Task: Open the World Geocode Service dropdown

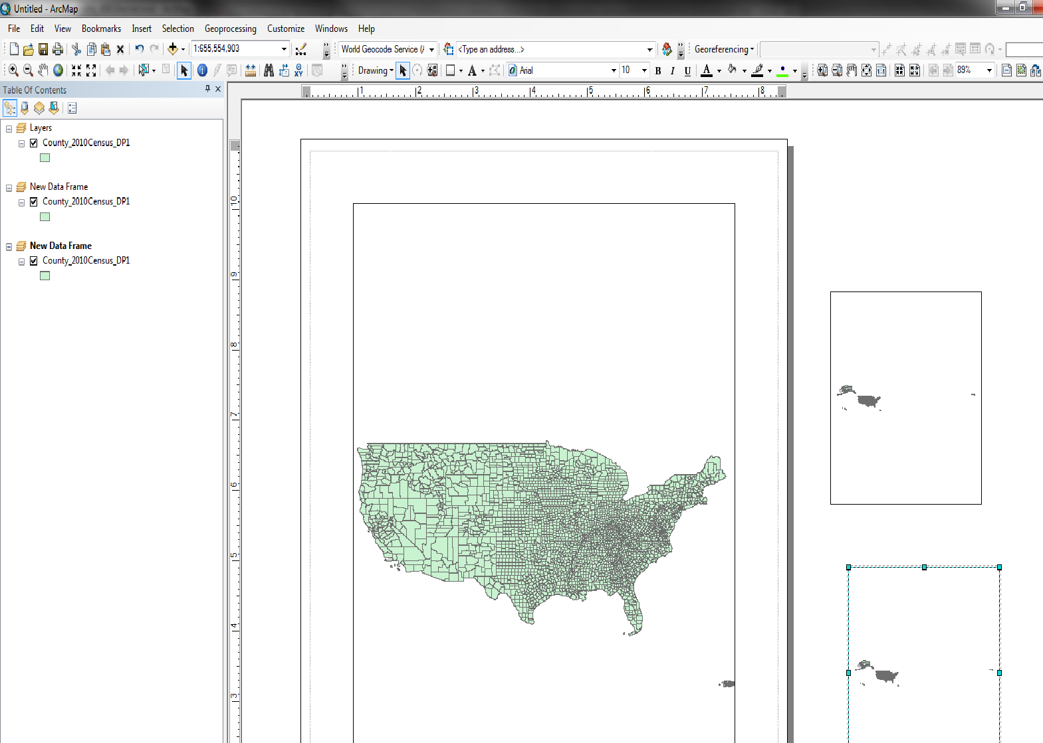Action: [431, 49]
